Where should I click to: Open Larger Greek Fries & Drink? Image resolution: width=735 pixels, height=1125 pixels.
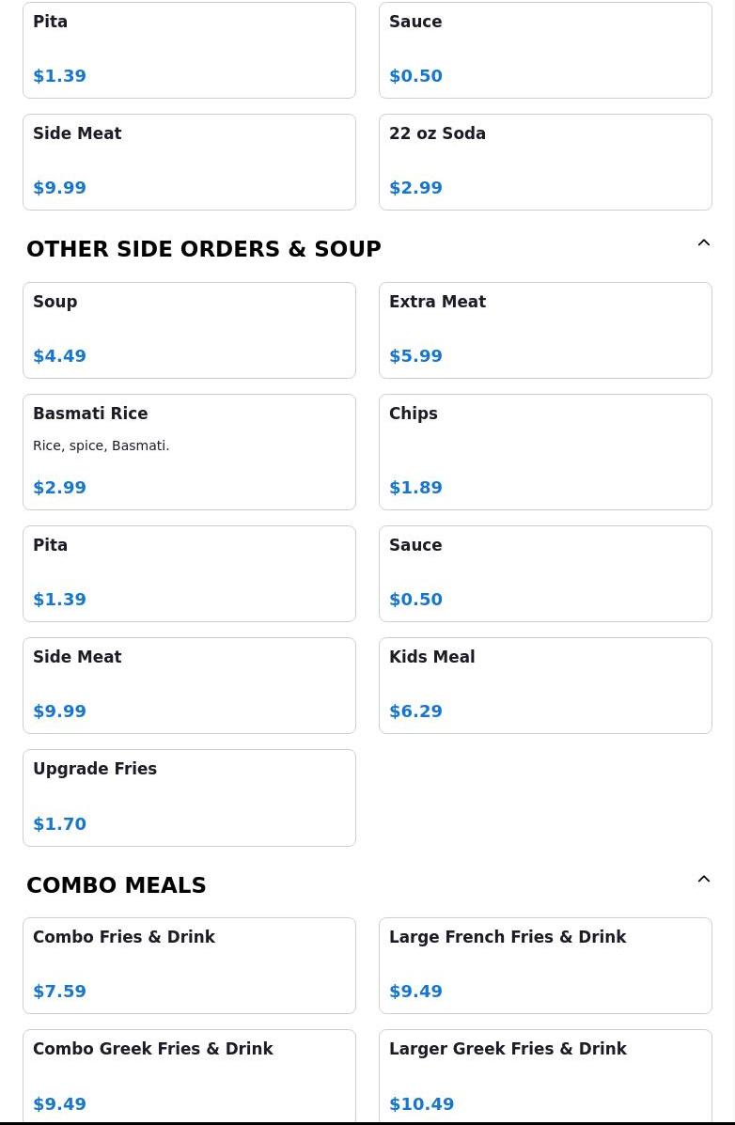[545, 1076]
